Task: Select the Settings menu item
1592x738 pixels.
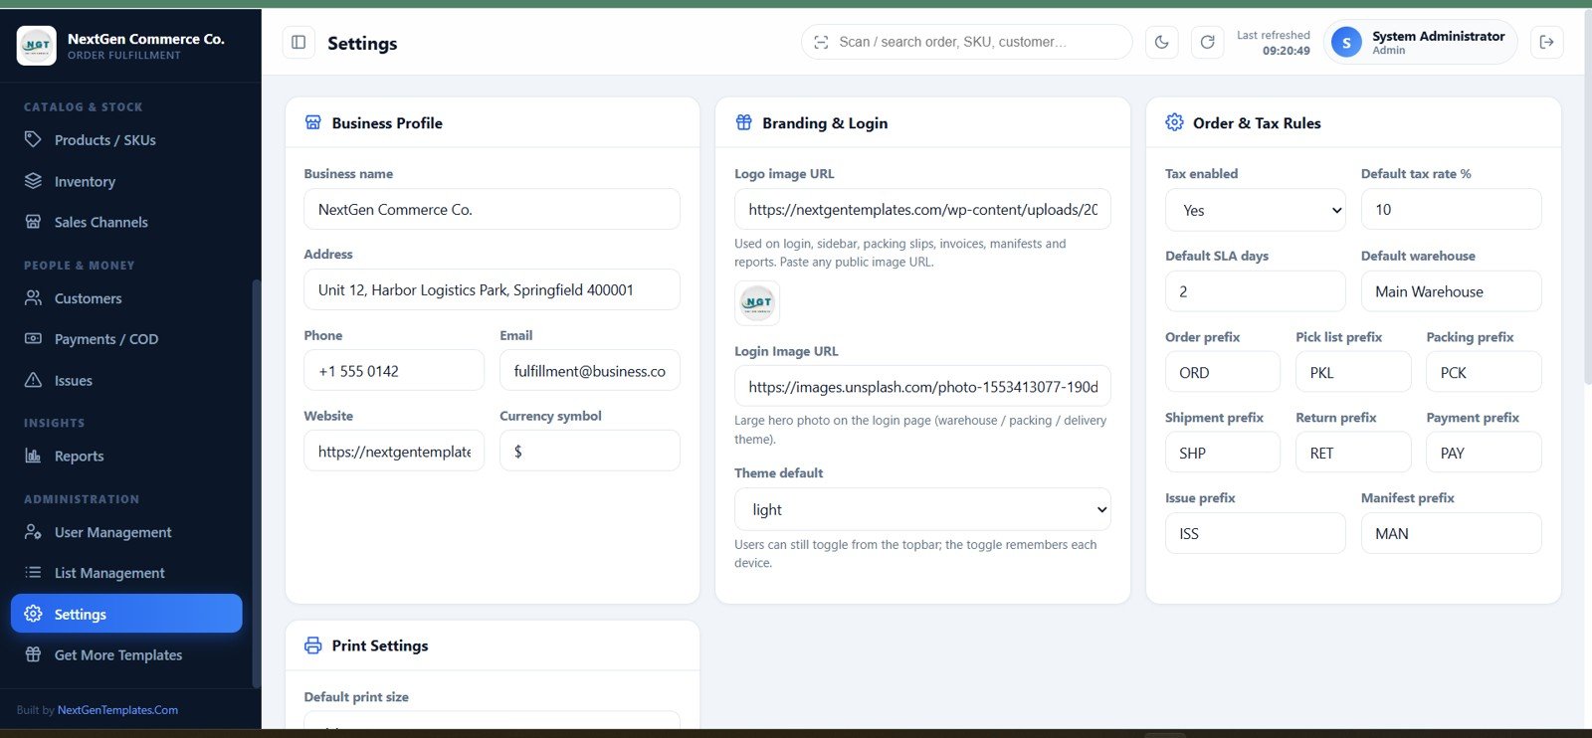Action: 126,614
